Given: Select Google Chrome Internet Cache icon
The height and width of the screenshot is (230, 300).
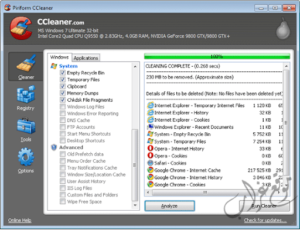Looking at the screenshot, I should [x=150, y=170].
